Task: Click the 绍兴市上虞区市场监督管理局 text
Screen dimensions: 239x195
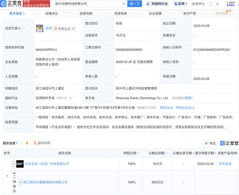Action: (136, 88)
